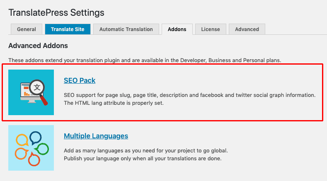Click the Advanced Addons heading

click(x=38, y=46)
